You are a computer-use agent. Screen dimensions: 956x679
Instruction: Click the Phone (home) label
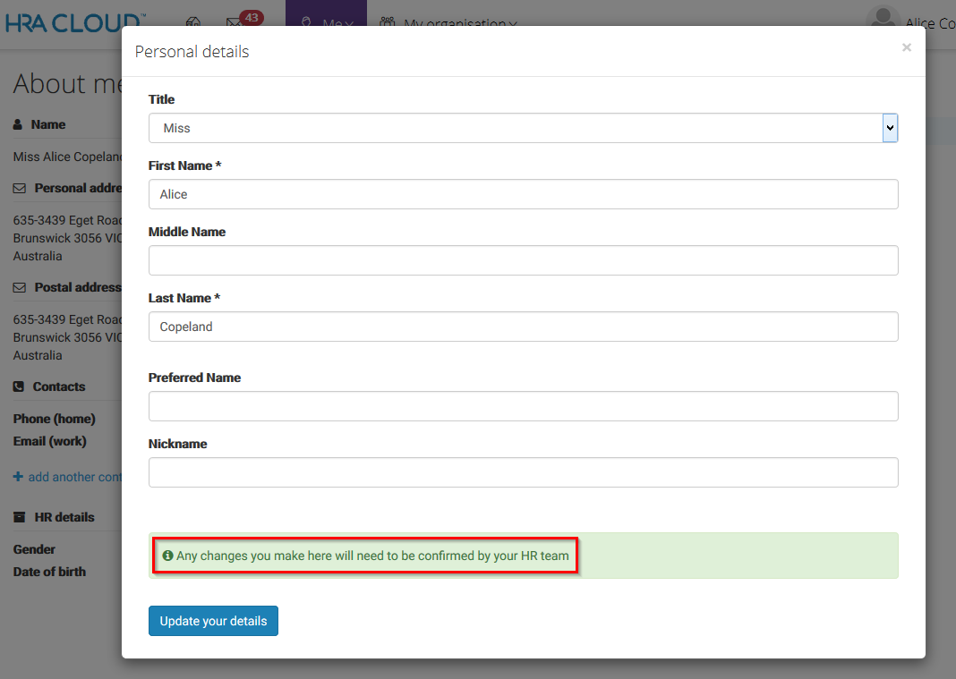[x=55, y=419]
